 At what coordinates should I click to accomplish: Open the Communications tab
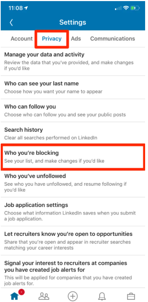pyautogui.click(x=113, y=39)
